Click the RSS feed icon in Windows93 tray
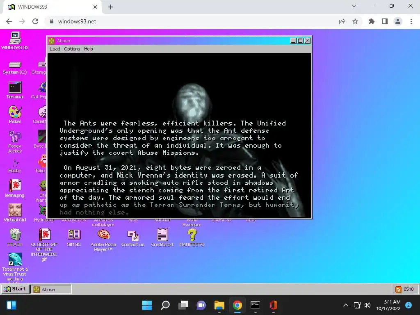This screenshot has width=420, height=315. point(399,289)
